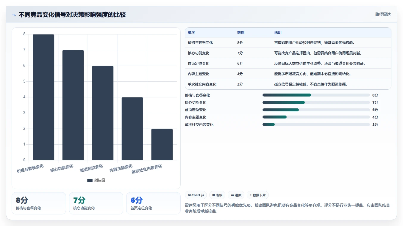The image size is (403, 226).
Task: Click the page title 不同竞品变化信号对决策影响强度的比较
Action: (x=72, y=15)
